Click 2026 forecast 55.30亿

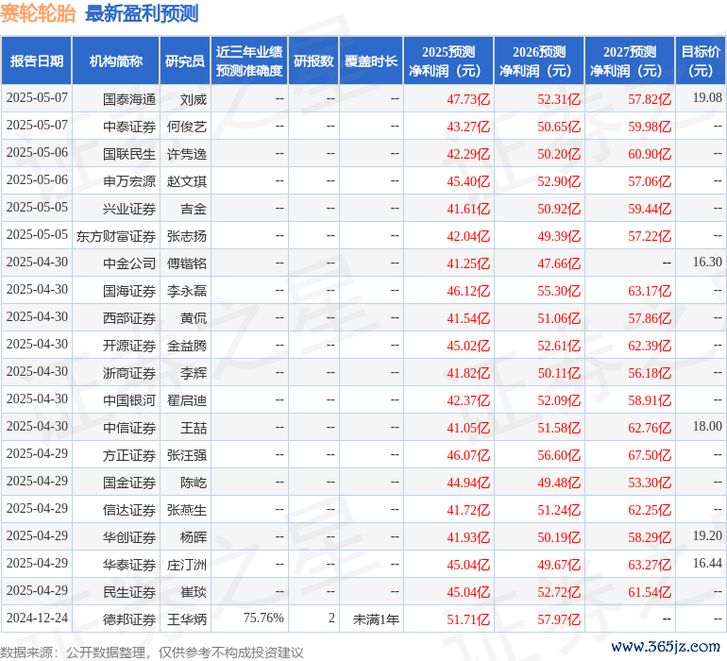pos(559,291)
